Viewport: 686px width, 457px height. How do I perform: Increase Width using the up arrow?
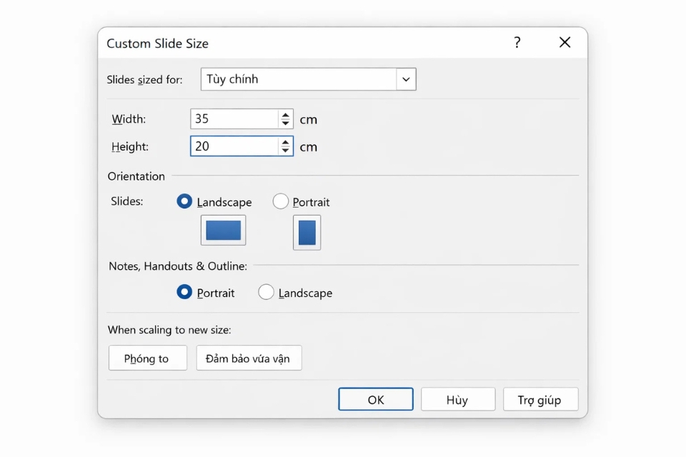click(286, 115)
